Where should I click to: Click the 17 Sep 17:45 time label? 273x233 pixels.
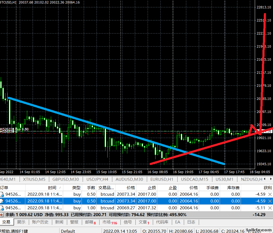(x=234, y=172)
